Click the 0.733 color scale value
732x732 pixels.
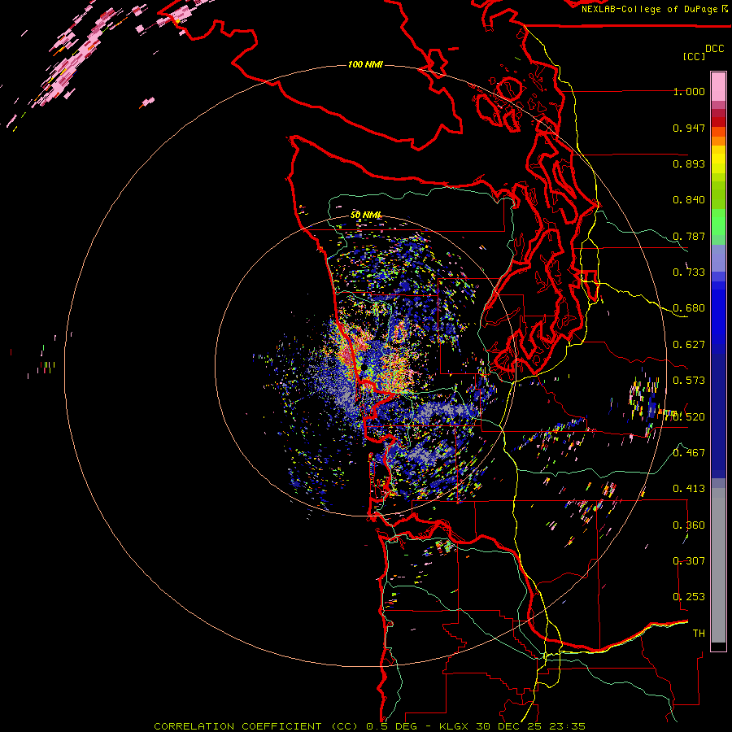pos(689,272)
